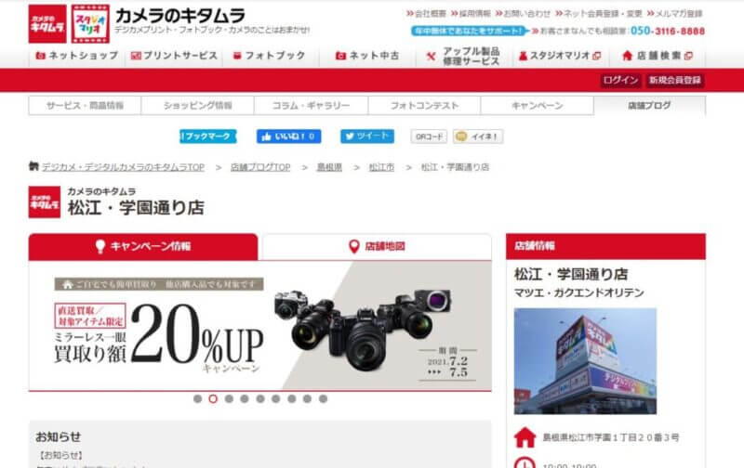Select fourth carousel dot indicator
The image size is (744, 468).
[245, 399]
